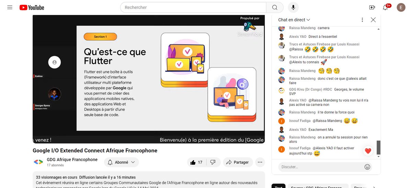
Task: Send a heart reaction in chat
Action: (368, 151)
